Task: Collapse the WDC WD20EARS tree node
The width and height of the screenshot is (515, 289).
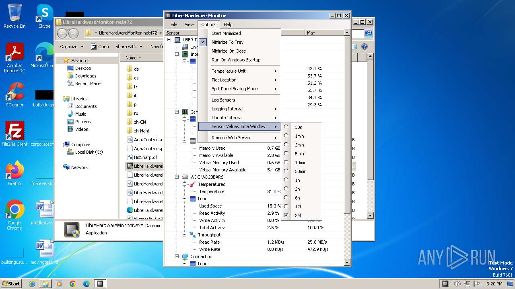Action: [x=177, y=177]
